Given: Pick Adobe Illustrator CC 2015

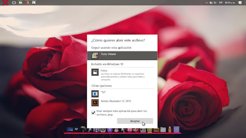Looking at the screenshot, I should point(122,103).
